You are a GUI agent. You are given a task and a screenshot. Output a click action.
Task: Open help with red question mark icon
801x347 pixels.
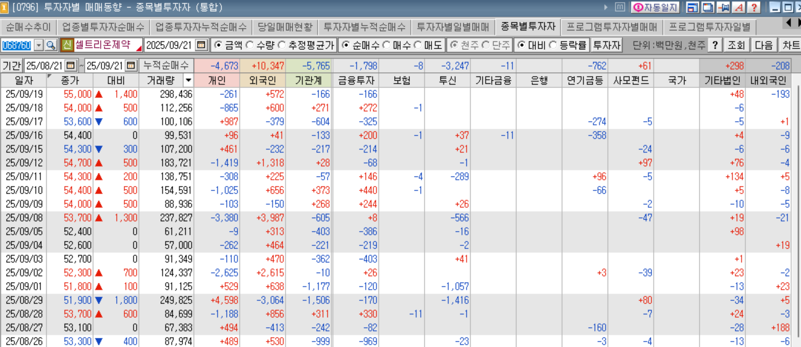click(754, 7)
